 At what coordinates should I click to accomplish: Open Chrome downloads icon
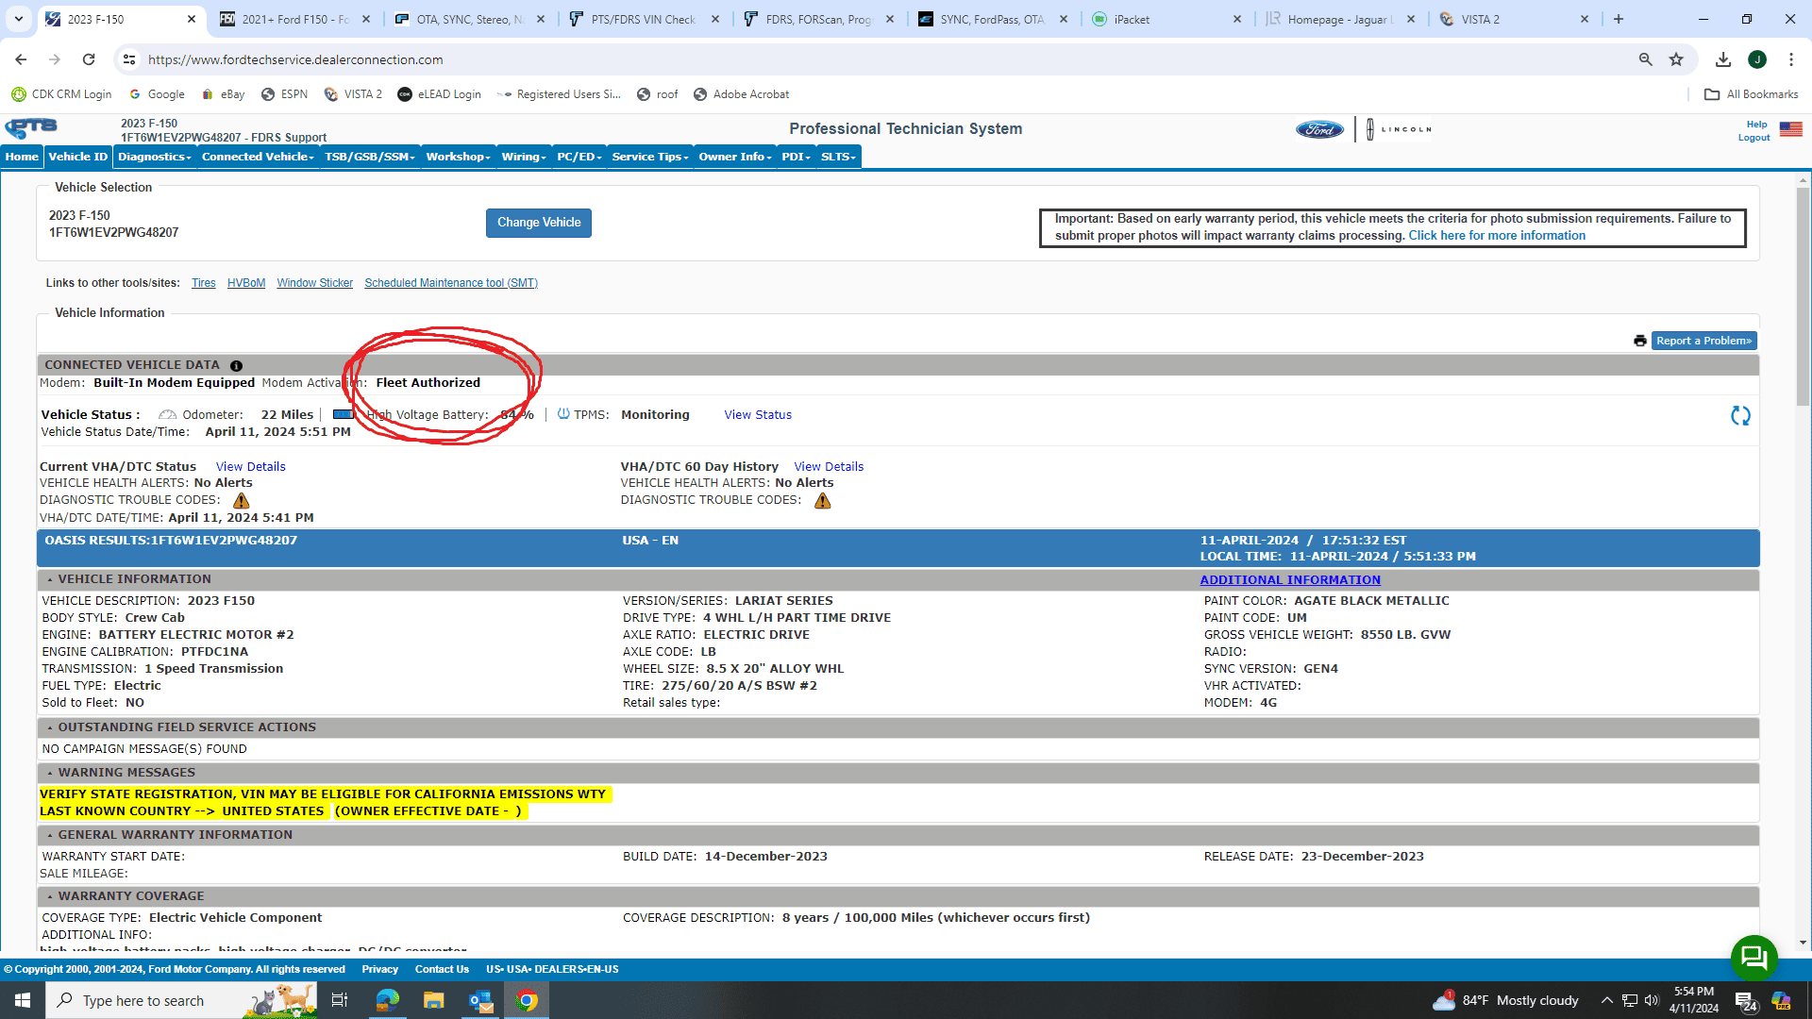coord(1723,59)
